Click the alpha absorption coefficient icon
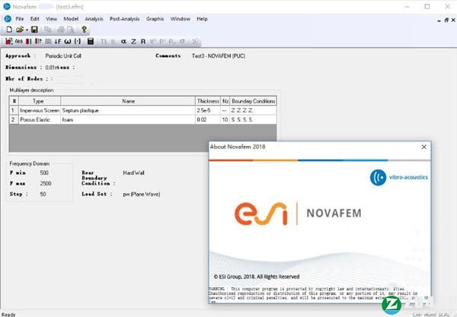The image size is (457, 317). [x=123, y=42]
